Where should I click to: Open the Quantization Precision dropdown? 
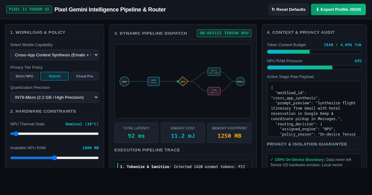coord(55,97)
